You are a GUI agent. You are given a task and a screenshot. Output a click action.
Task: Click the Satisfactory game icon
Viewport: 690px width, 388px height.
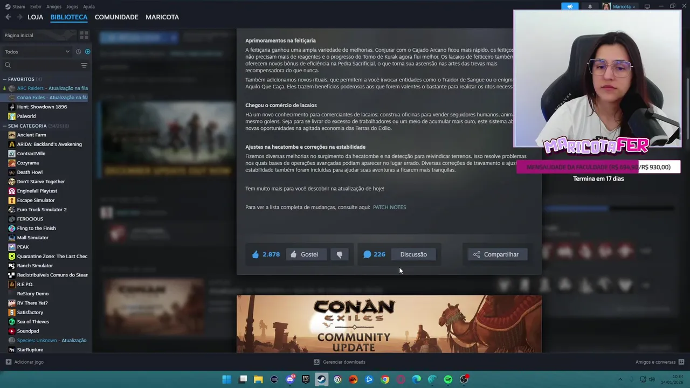(12, 312)
